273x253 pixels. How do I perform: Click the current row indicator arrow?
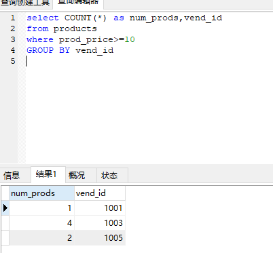coord(5,208)
